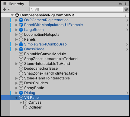Viewport: 130px width, 117px height.
Task: Select the DodecahedronBase object
Action: [41, 69]
